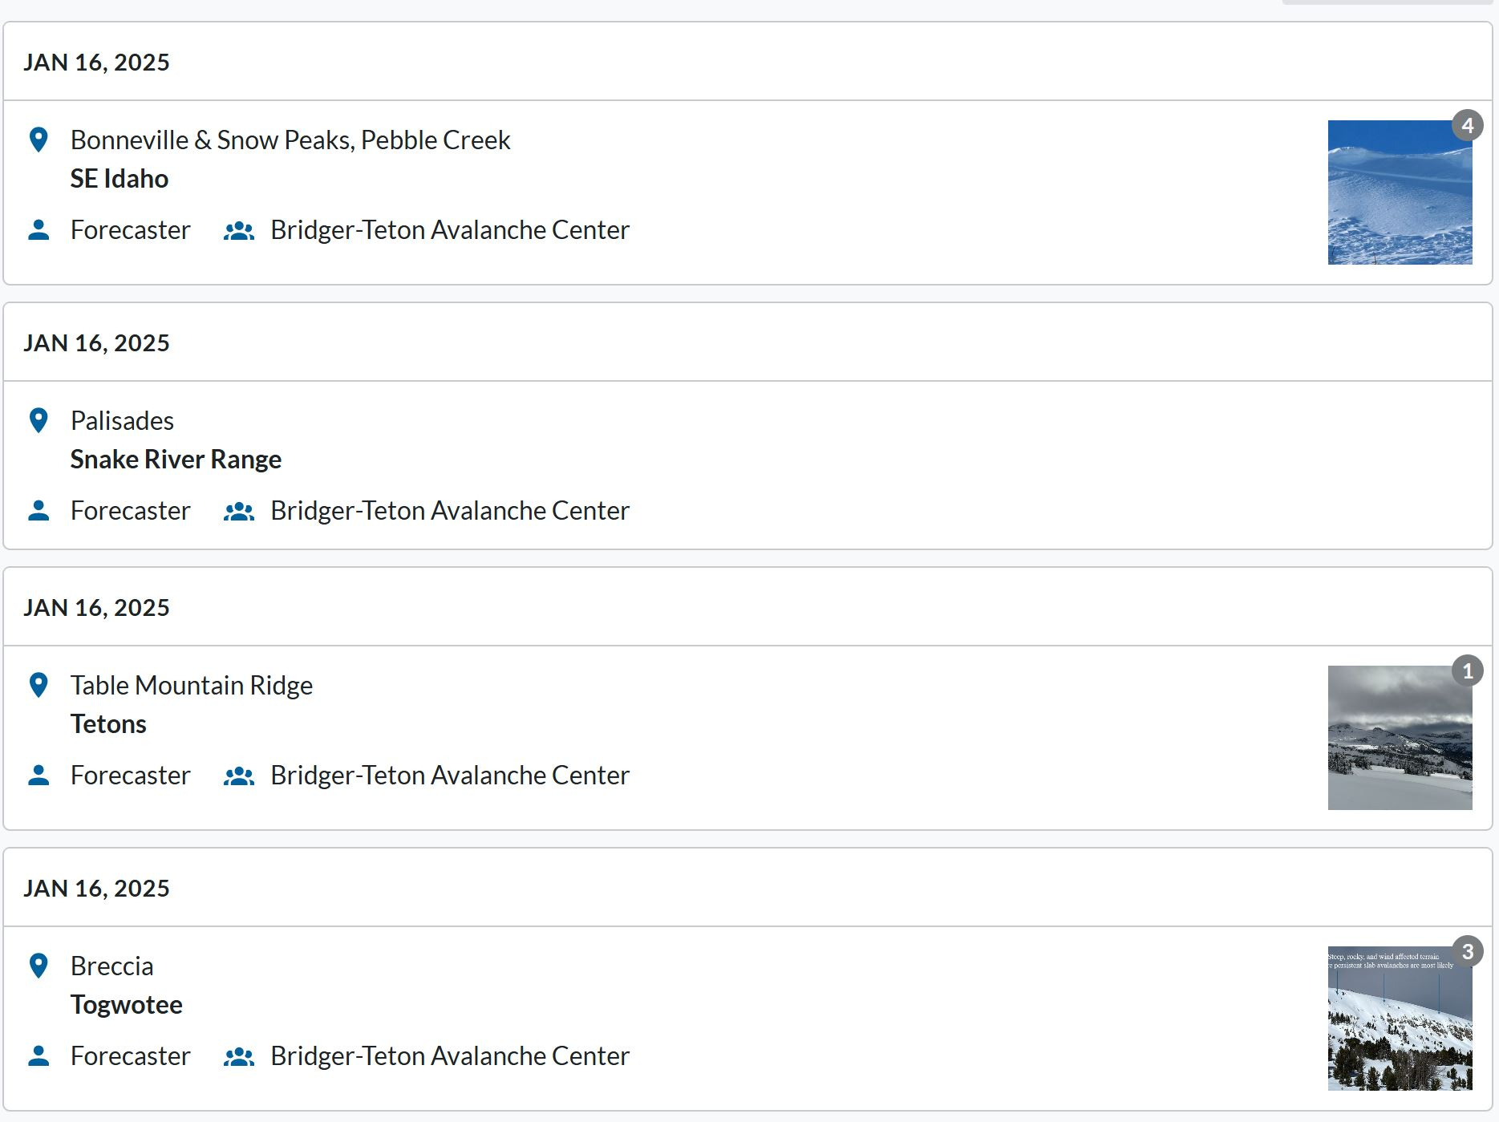1499x1122 pixels.
Task: Click the person icon in the Togwotee card
Action: (x=38, y=1056)
